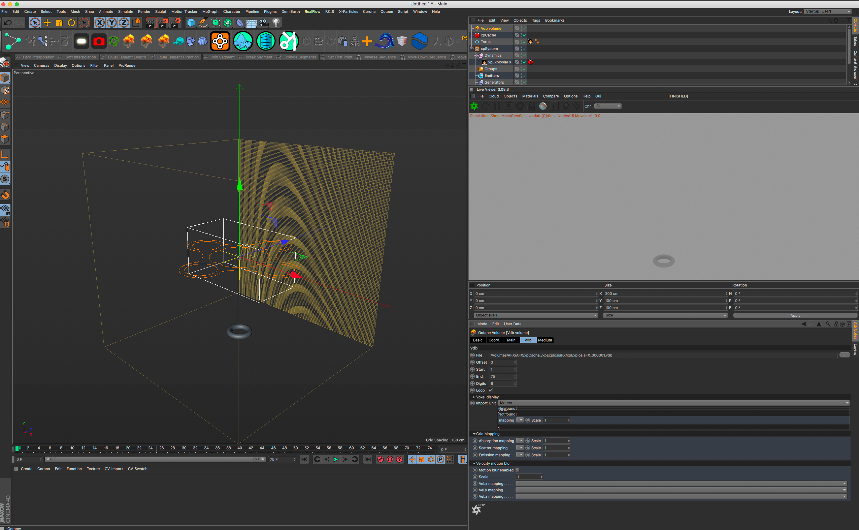
Task: Click the file browse button beside Vdb path
Action: pyautogui.click(x=845, y=355)
